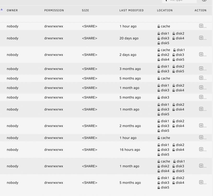Click 'disk4' label in 2 months ago row
The height and width of the screenshot is (196, 213).
(x=180, y=126)
